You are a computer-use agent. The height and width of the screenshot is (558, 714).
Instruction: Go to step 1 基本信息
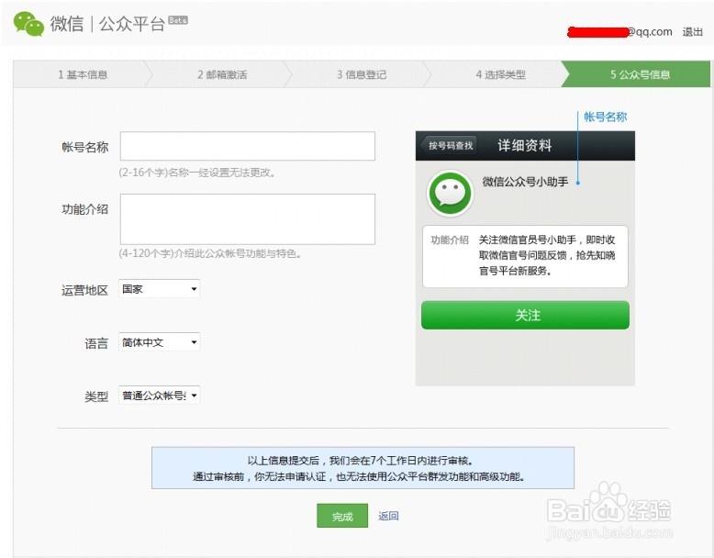click(83, 74)
